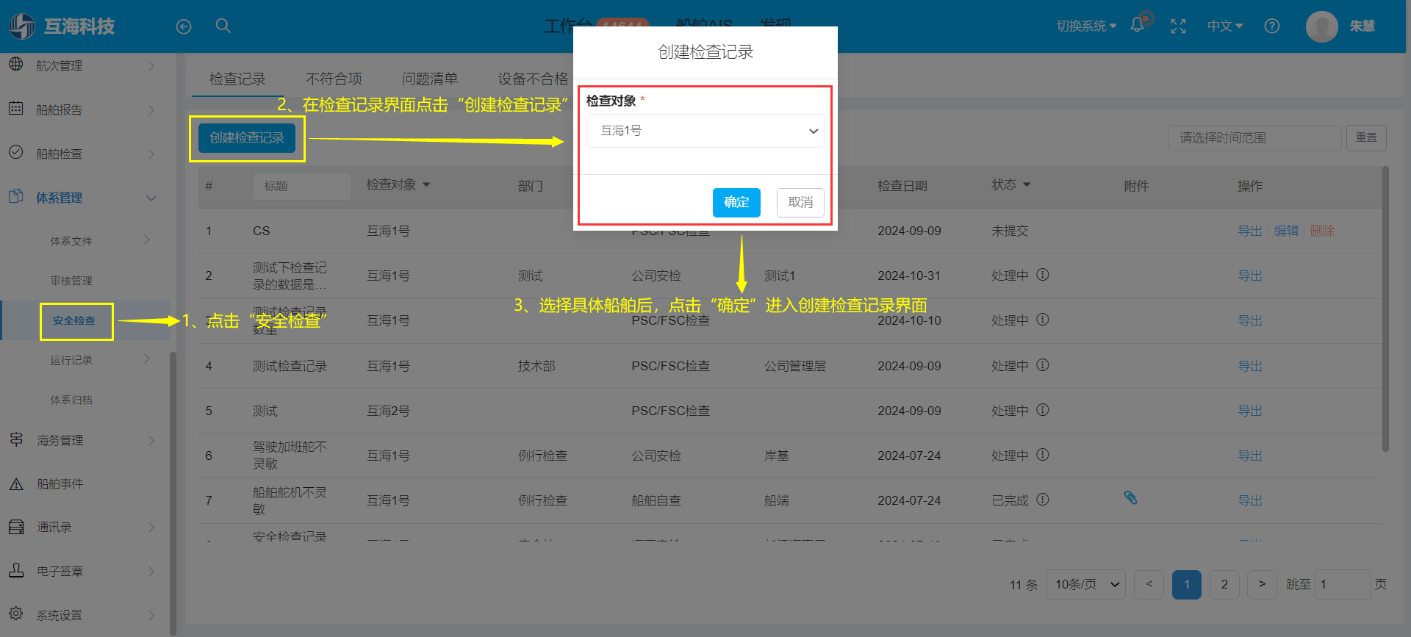Click the 电子签章 stamp icon
This screenshot has height=637, width=1411.
point(16,570)
